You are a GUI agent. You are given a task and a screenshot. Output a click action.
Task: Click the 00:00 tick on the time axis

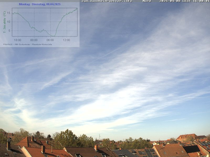point(34,40)
